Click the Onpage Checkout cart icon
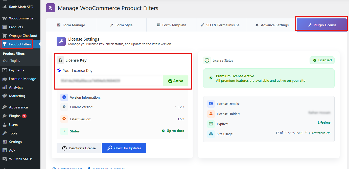This screenshot has height=169, width=349. click(4, 36)
